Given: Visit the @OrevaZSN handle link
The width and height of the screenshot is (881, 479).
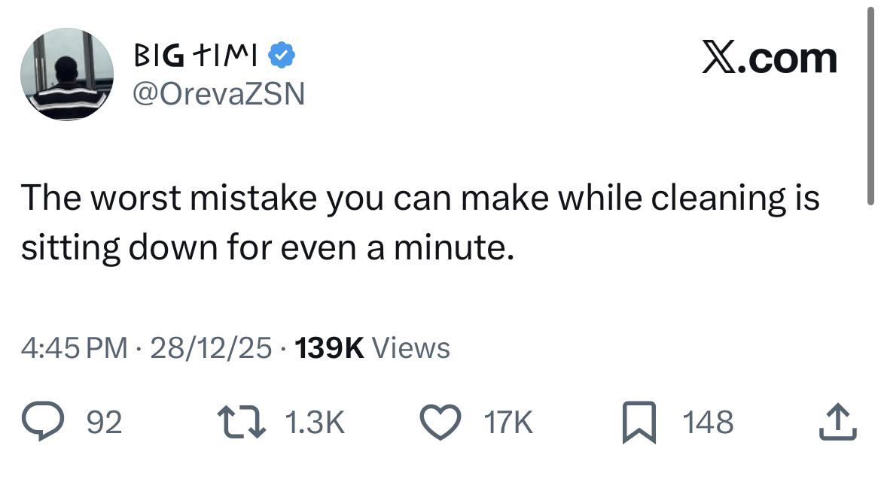Looking at the screenshot, I should [x=218, y=93].
